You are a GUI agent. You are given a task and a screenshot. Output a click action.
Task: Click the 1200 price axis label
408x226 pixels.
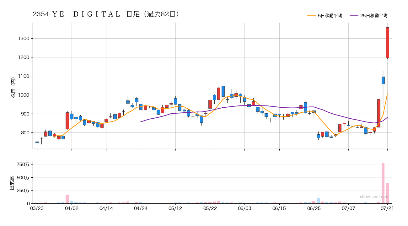(24, 57)
